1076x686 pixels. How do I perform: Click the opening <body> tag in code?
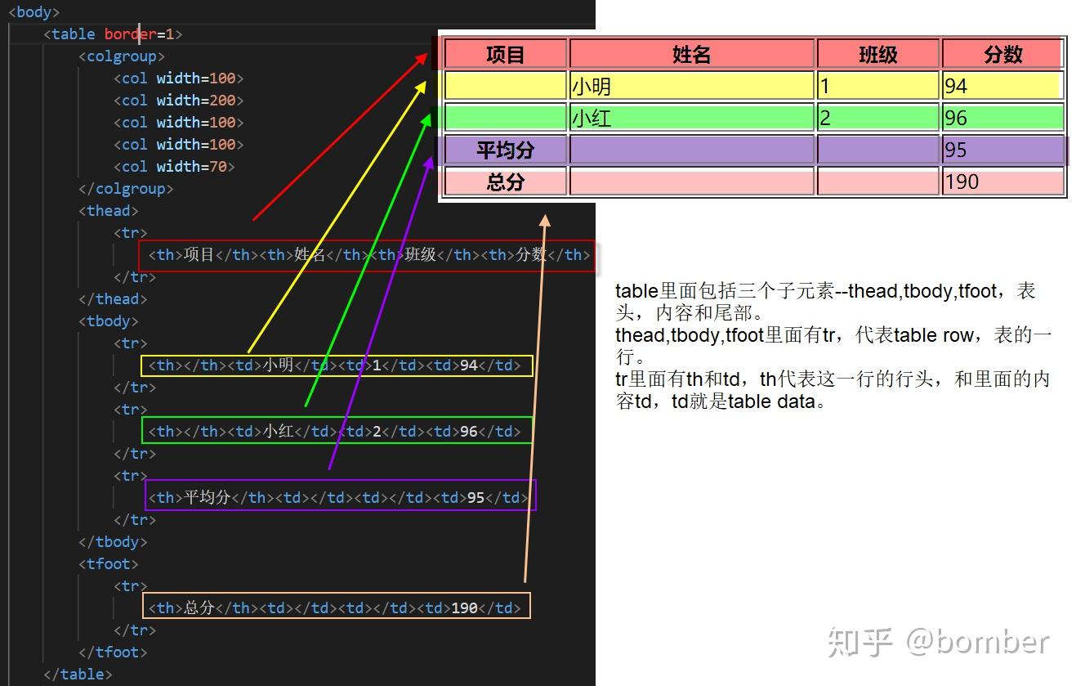(33, 12)
